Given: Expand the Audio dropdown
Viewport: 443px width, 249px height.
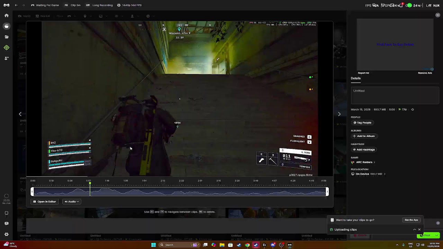Looking at the screenshot, I should click(x=72, y=202).
